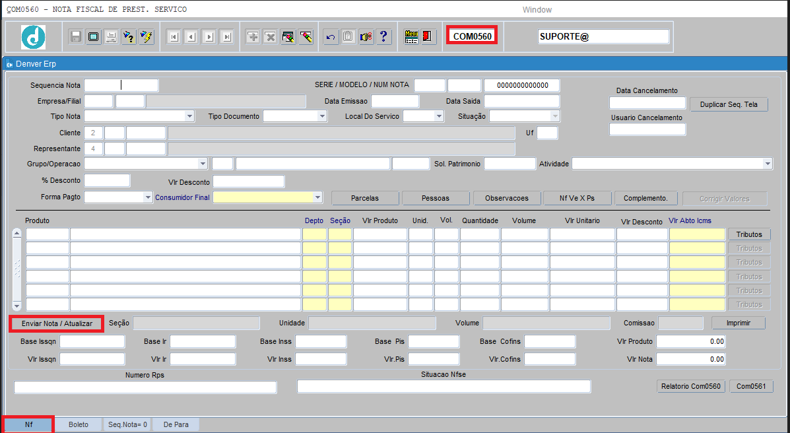Click the Sol. Patrimonio field
The width and height of the screenshot is (790, 433).
[x=510, y=164]
